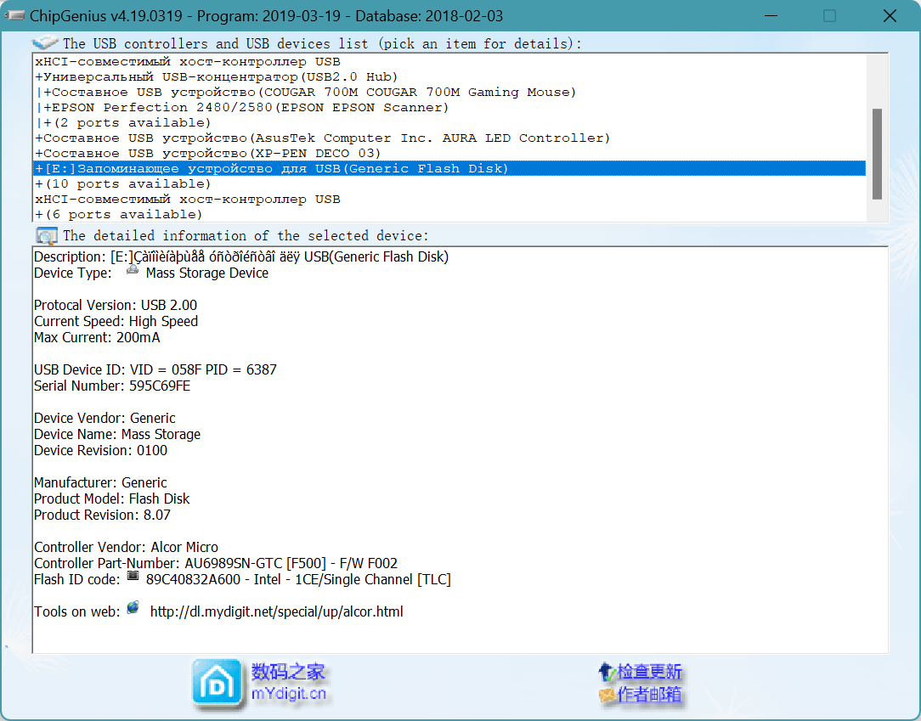The image size is (921, 721).
Task: Click the check update arrow icon
Action: [606, 672]
